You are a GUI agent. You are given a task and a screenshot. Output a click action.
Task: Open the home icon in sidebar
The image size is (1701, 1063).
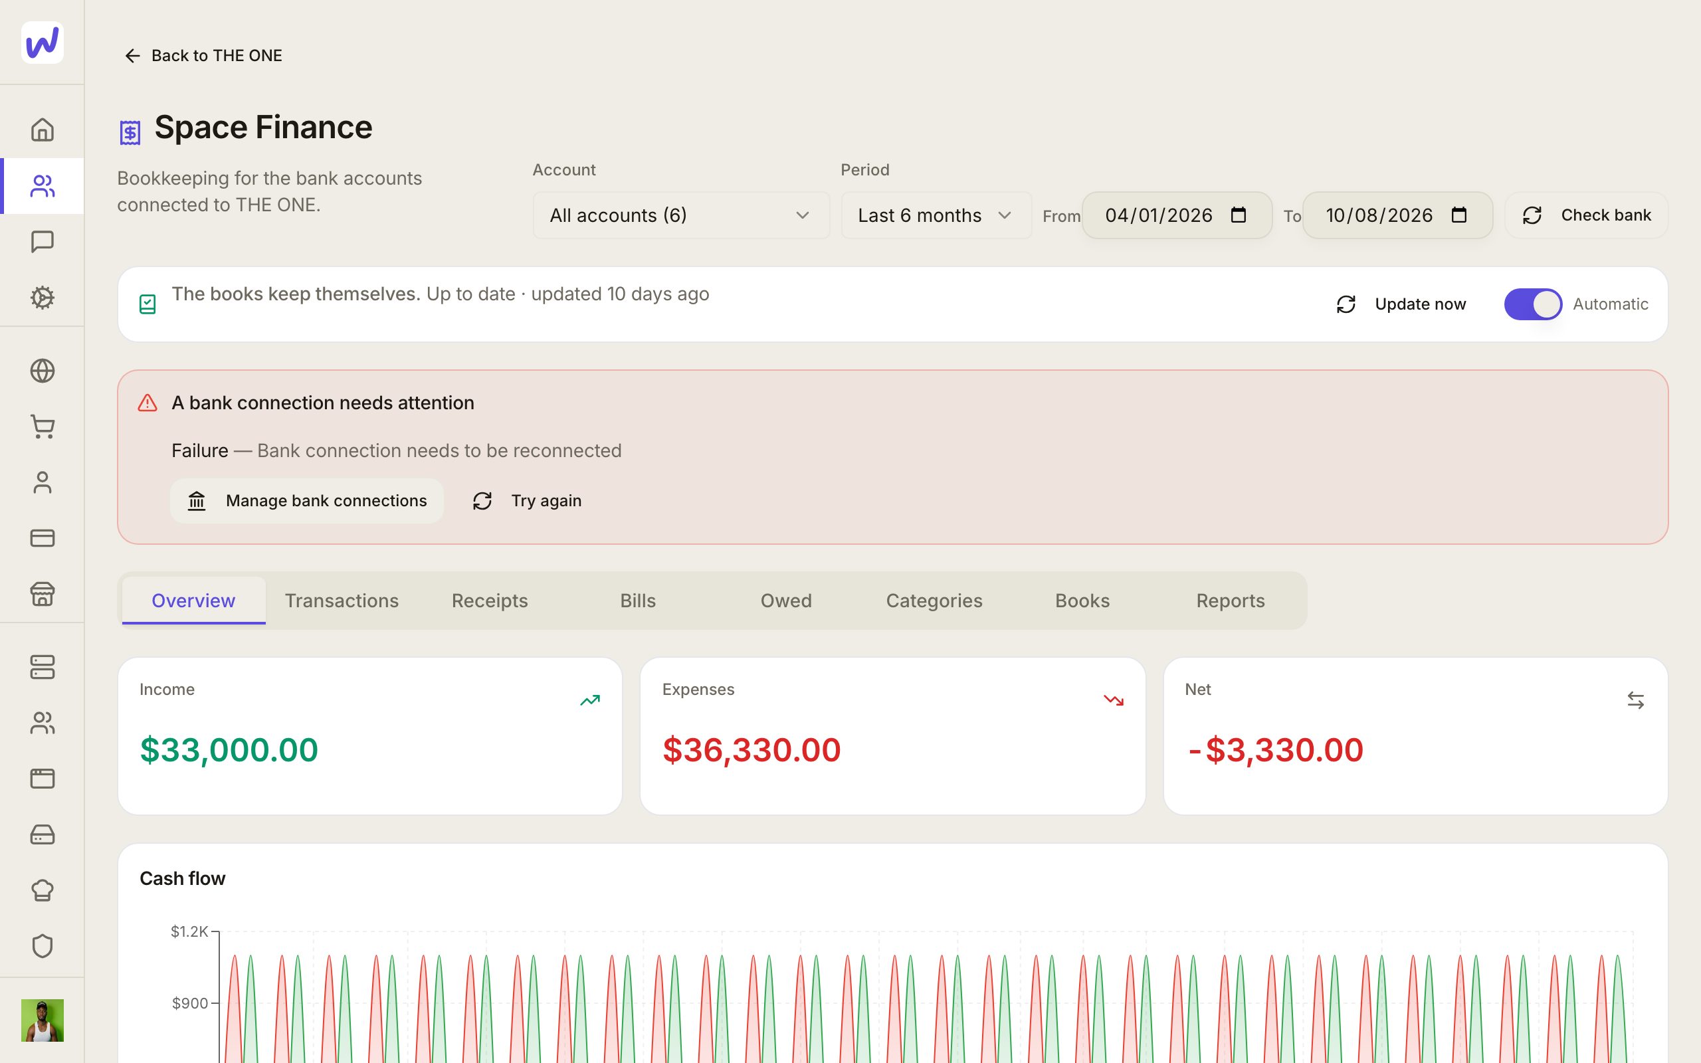[x=42, y=130]
